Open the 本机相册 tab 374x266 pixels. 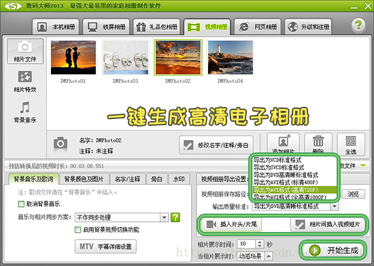click(x=56, y=27)
